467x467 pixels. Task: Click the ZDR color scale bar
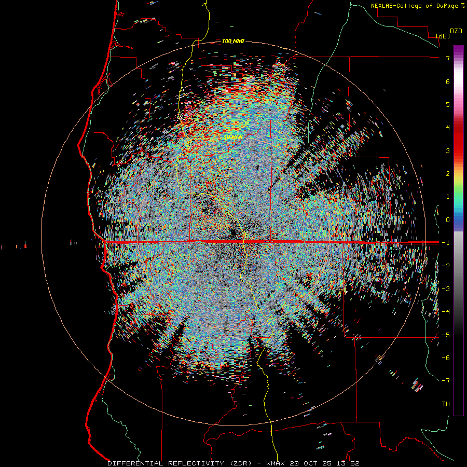458,230
